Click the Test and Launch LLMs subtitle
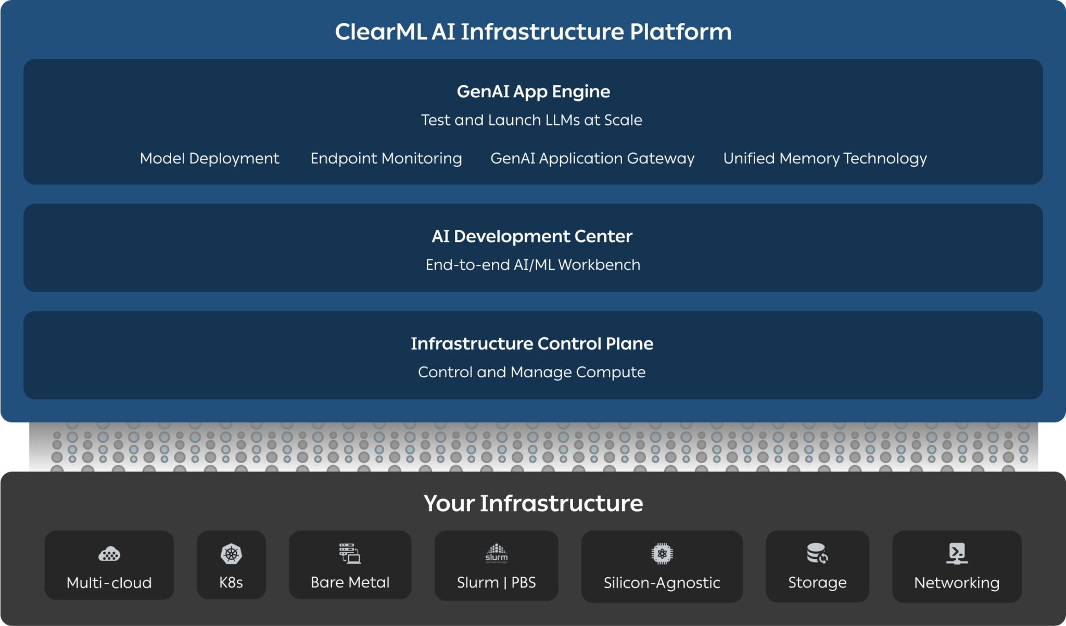The image size is (1066, 626). pos(532,120)
